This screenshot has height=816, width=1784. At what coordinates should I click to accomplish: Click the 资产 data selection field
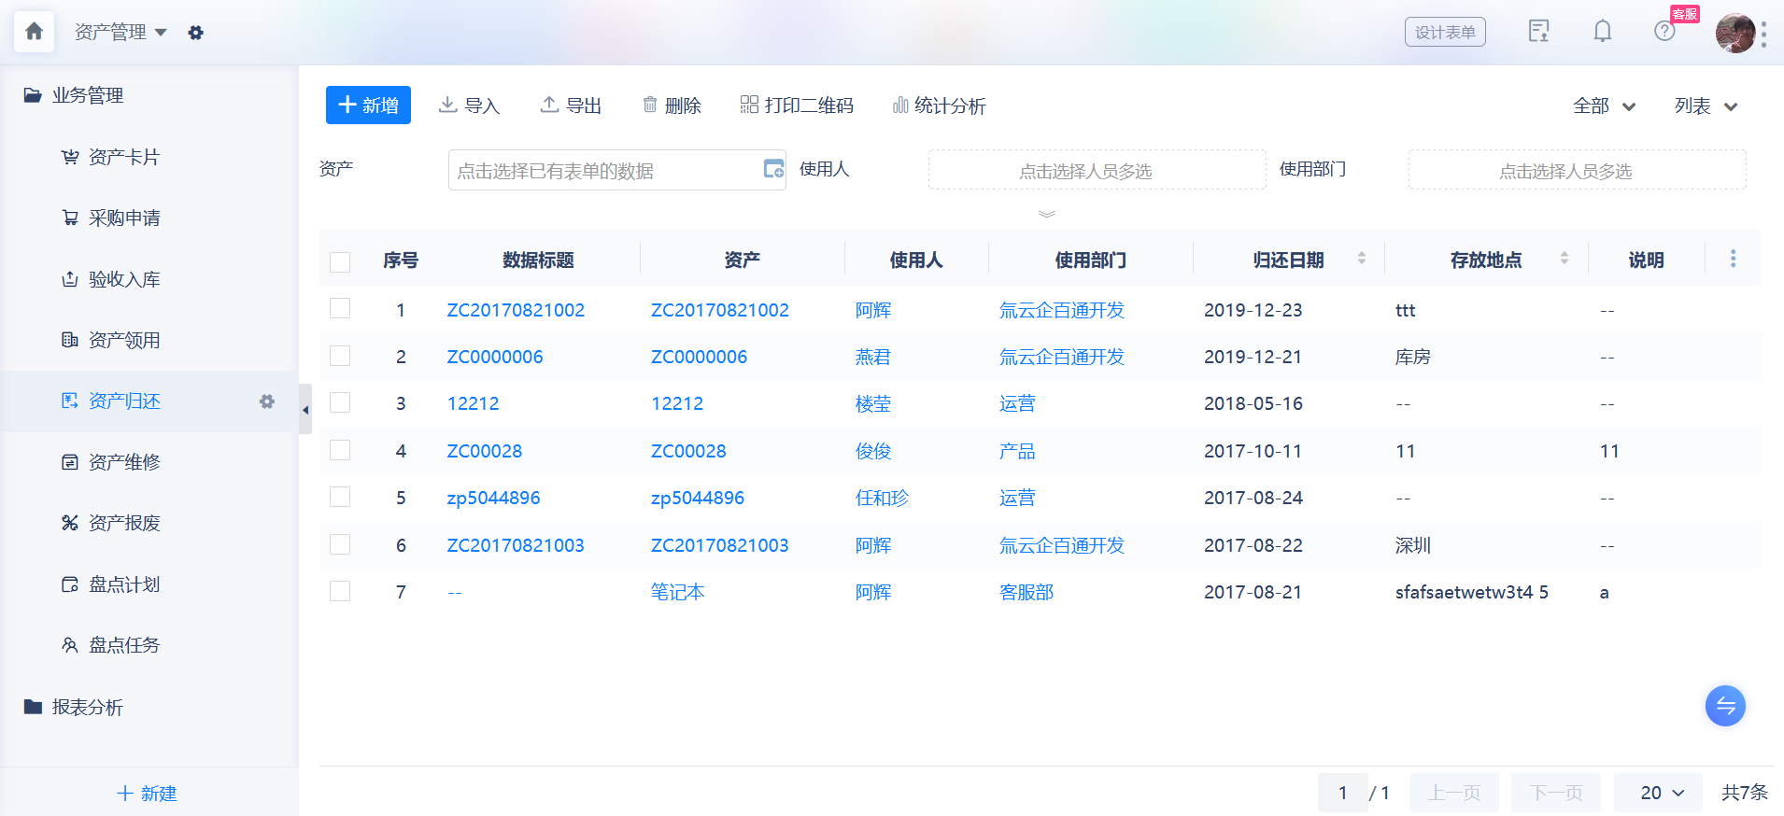(x=616, y=170)
